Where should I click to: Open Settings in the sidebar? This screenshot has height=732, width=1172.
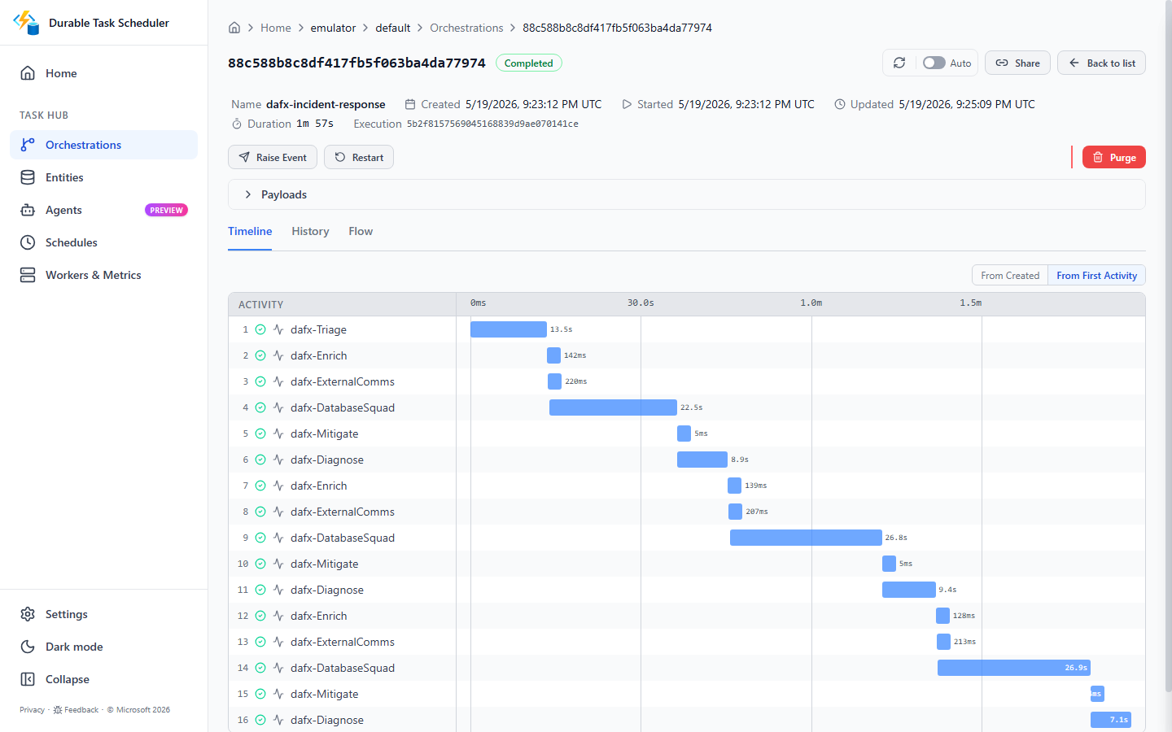tap(104, 614)
